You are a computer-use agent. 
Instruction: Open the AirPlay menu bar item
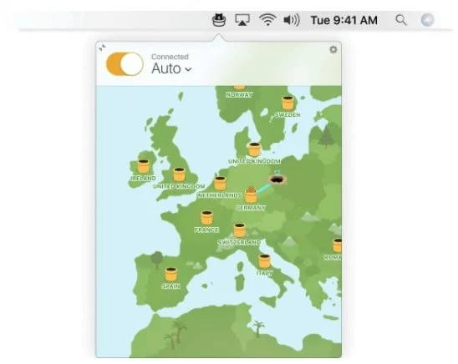[x=242, y=20]
